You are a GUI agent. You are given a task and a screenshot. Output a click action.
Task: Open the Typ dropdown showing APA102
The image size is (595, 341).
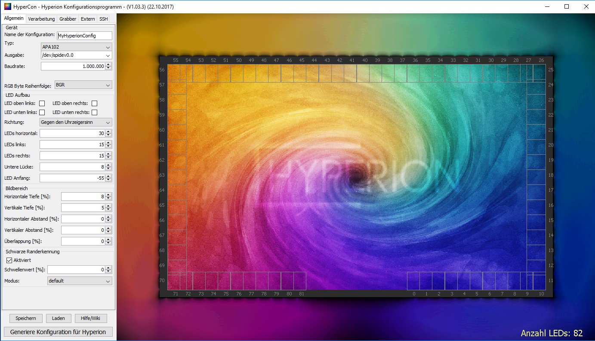pos(77,46)
